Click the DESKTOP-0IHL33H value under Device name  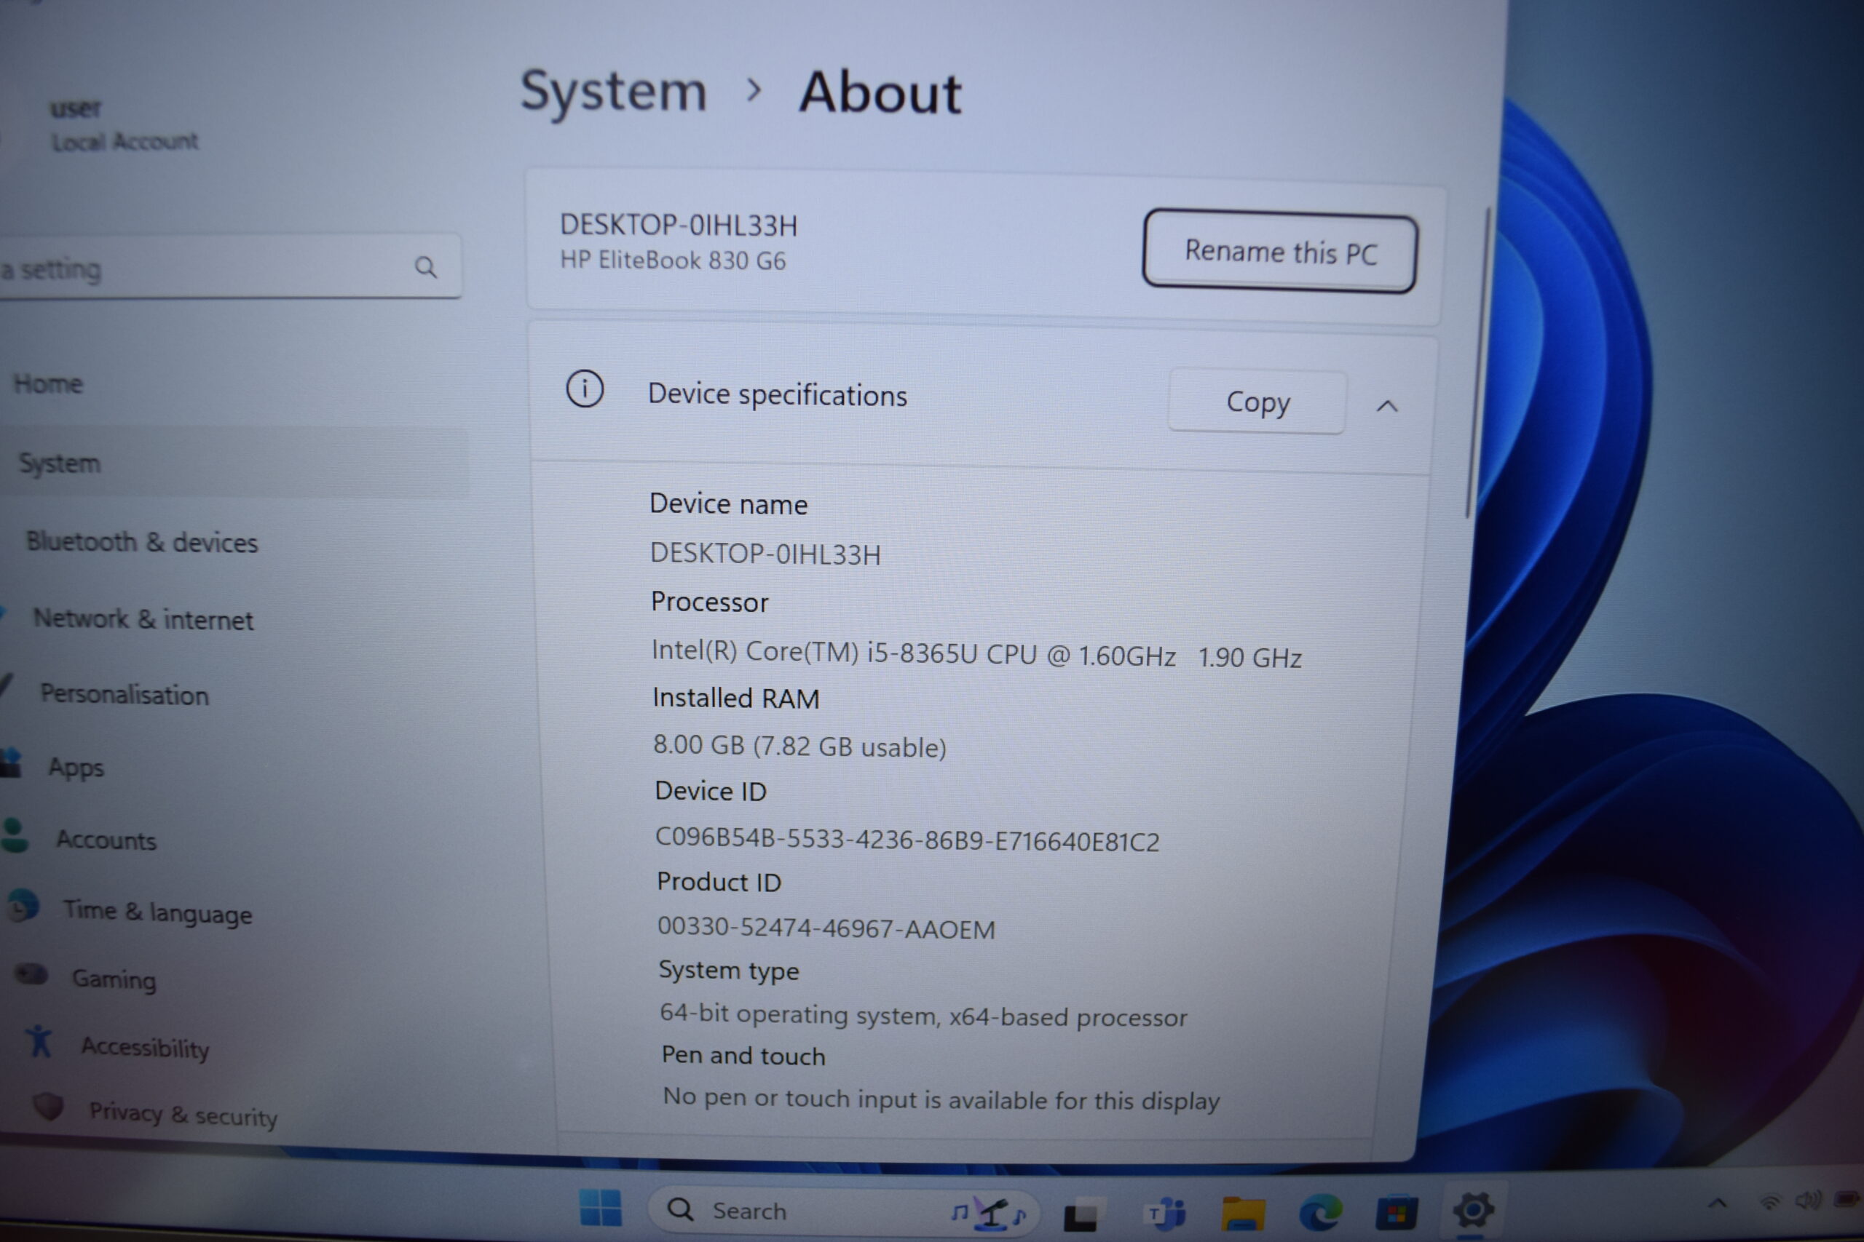coord(765,554)
